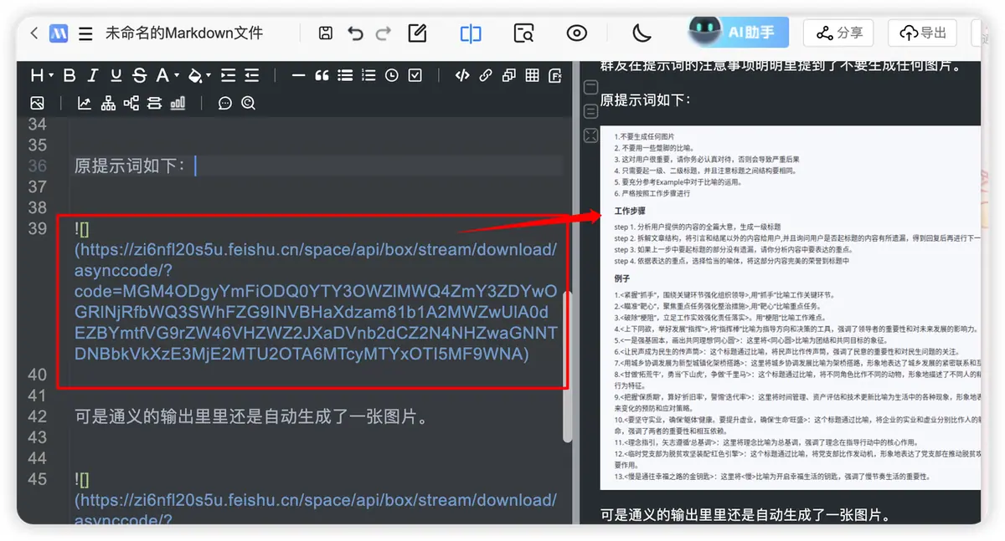Insert a mind map diagram
This screenshot has width=1005, height=541.
coord(131,104)
